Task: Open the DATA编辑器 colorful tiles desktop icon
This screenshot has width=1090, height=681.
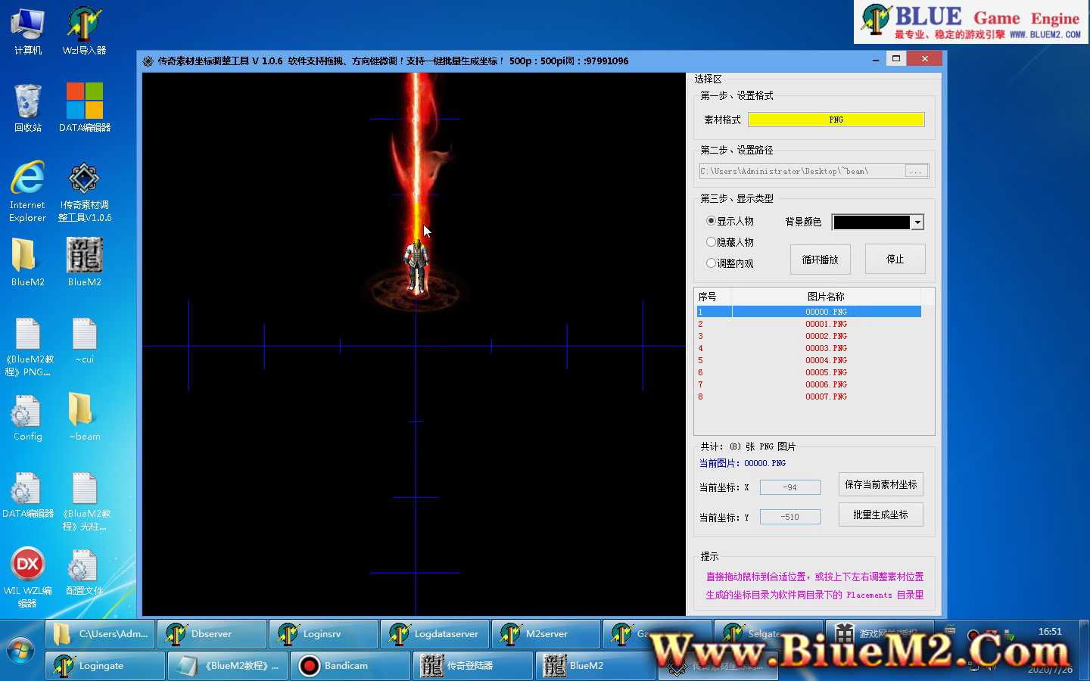Action: pos(84,107)
